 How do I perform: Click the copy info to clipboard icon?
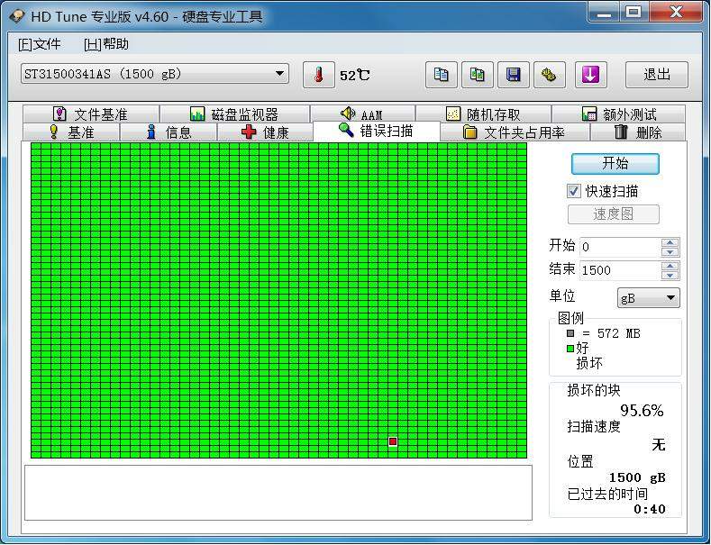coord(441,75)
